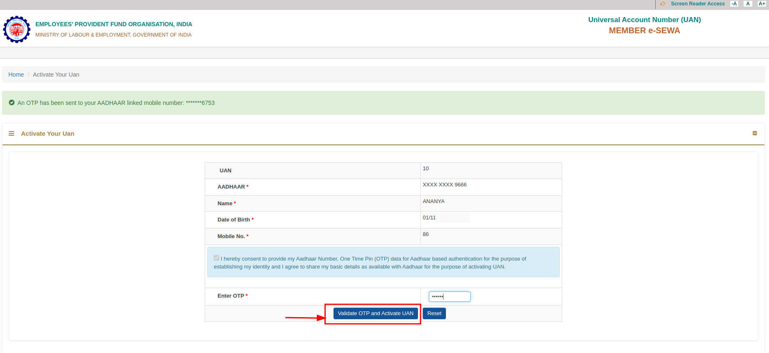Select the UAN value 10
This screenshot has width=769, height=353.
426,169
